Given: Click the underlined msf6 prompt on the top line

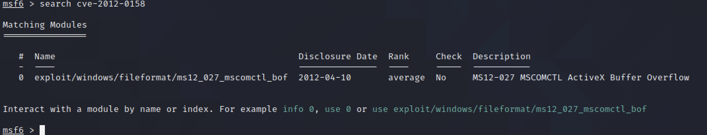Looking at the screenshot, I should [x=13, y=4].
